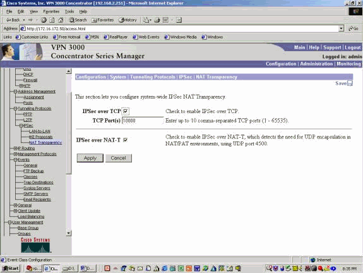Expand the Client Update tree node
This screenshot has width=363, height=273.
(16, 211)
